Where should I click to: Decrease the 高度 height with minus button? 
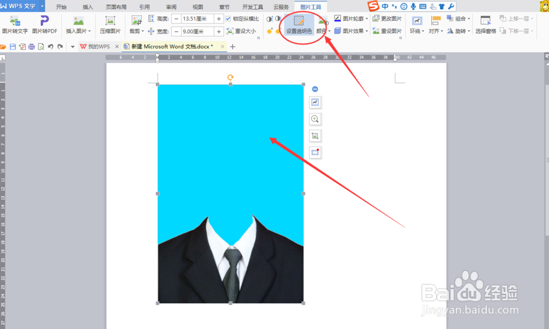[176, 19]
